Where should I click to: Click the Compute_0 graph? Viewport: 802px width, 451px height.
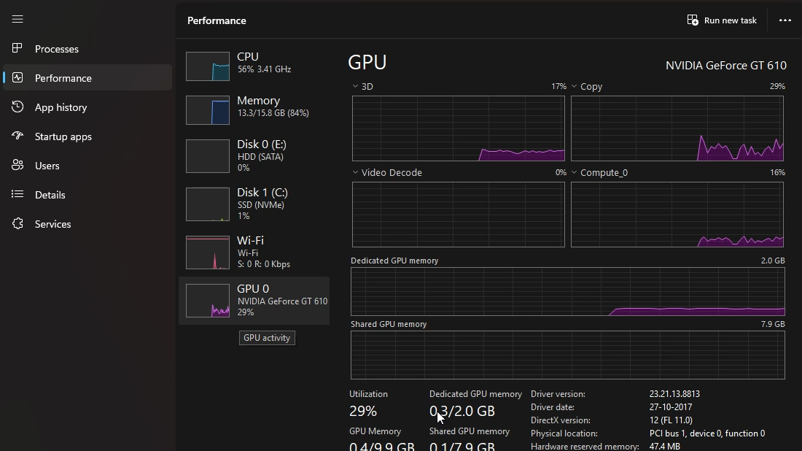(677, 215)
